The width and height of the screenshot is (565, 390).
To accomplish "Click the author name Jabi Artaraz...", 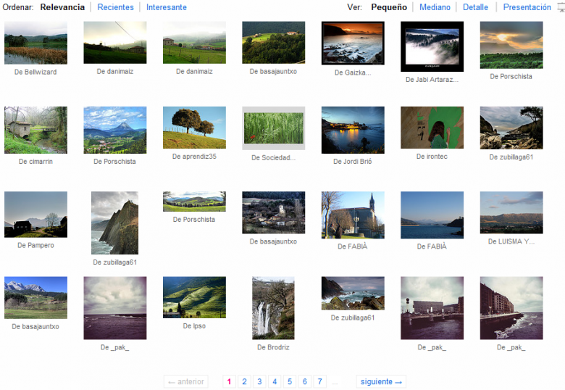I will coord(436,80).
